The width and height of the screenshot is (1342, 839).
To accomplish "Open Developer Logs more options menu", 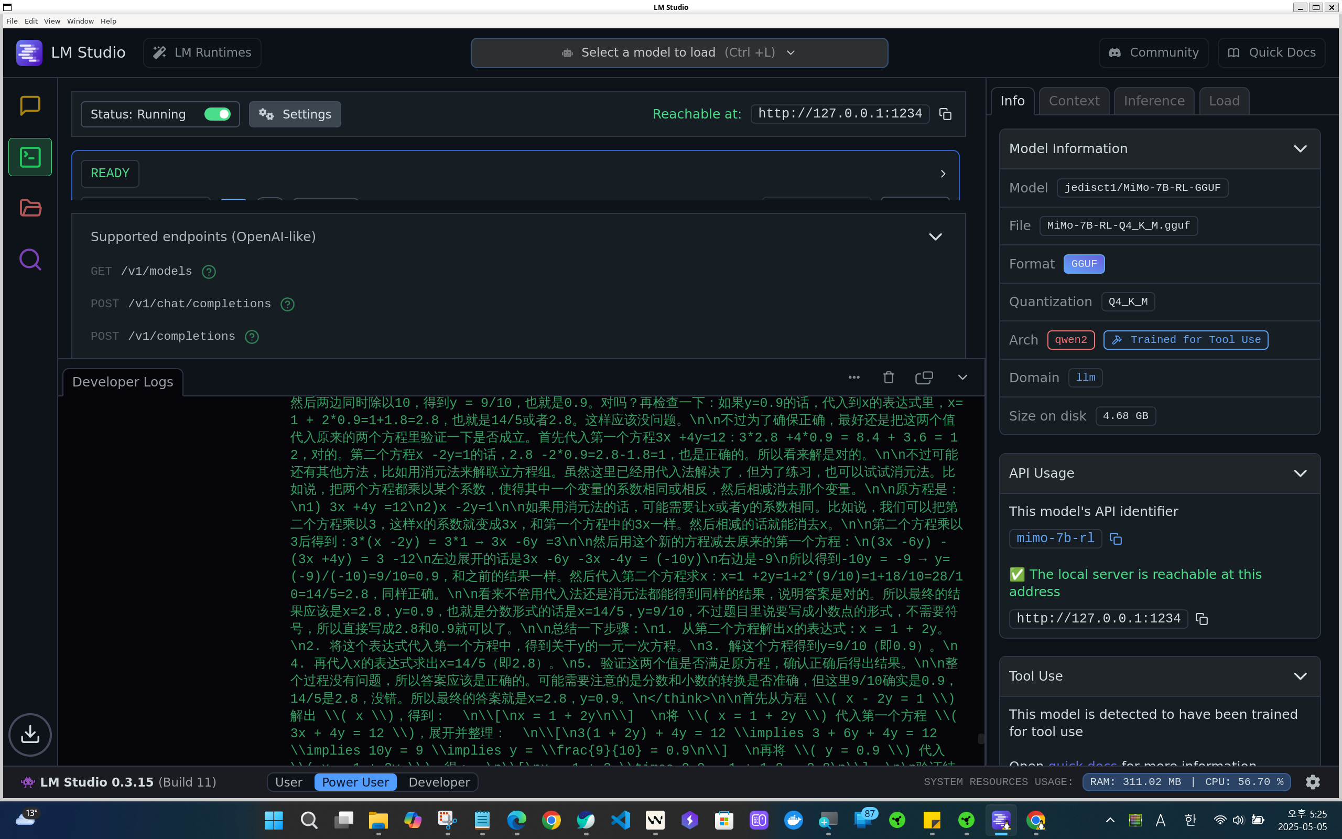I will point(854,378).
